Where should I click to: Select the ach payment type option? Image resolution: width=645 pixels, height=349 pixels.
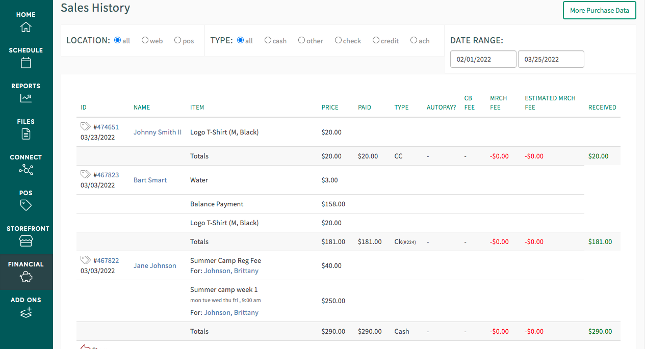(x=414, y=40)
